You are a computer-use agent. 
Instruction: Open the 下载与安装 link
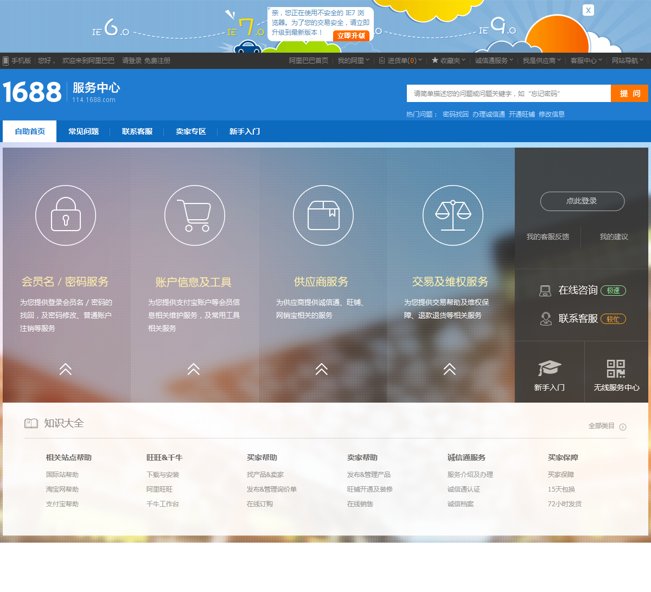click(x=163, y=475)
